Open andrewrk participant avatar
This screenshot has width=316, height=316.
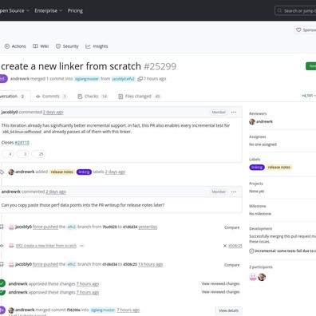[262, 277]
